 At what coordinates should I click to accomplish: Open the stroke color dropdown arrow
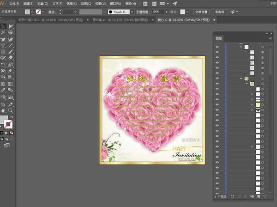tap(43, 12)
